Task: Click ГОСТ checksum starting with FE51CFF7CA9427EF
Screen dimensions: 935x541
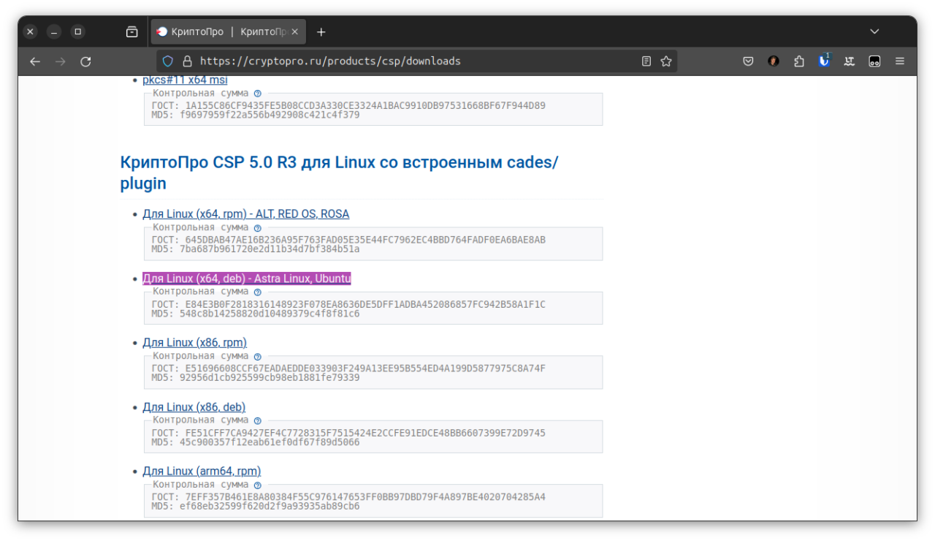Action: point(365,433)
